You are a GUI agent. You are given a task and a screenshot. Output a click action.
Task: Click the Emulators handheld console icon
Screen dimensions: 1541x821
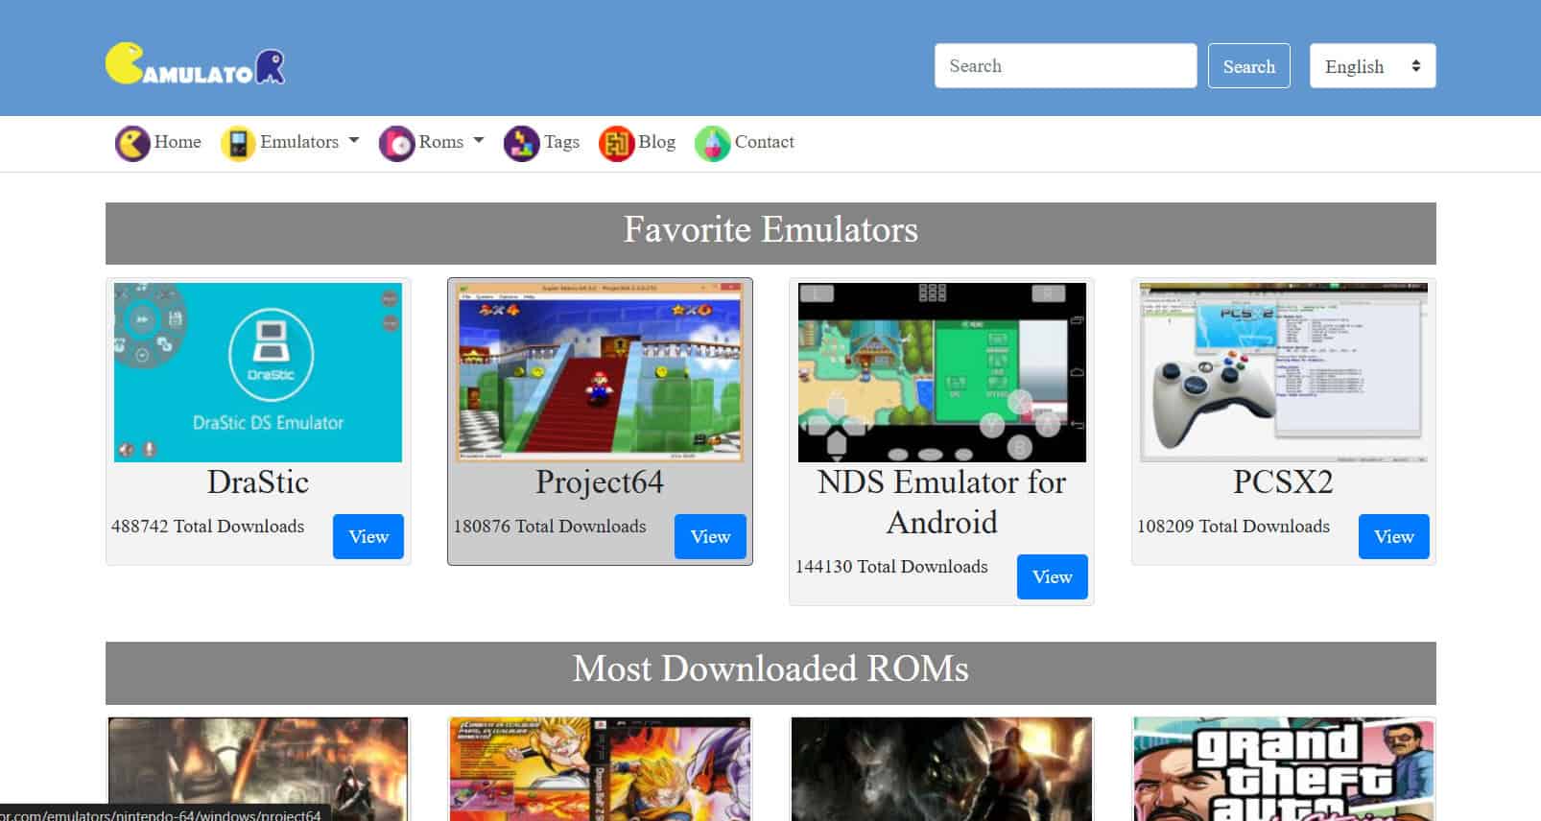pyautogui.click(x=237, y=143)
